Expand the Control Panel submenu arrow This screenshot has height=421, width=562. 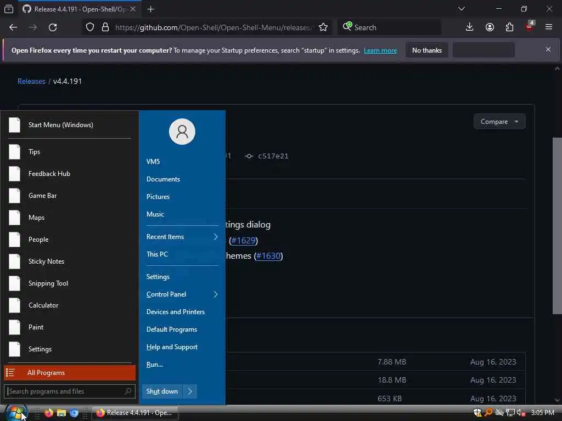coord(215,294)
